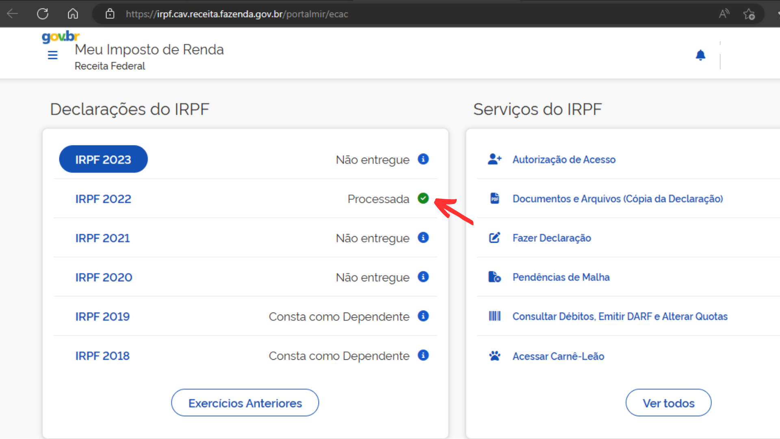This screenshot has height=439, width=780.
Task: Open the hamburger menu
Action: point(52,55)
